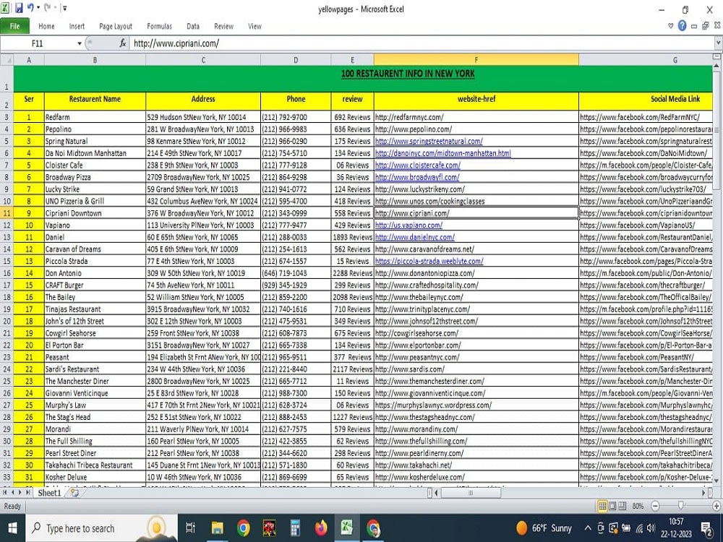This screenshot has height=542, width=723.
Task: Select column C header
Action: (203, 60)
